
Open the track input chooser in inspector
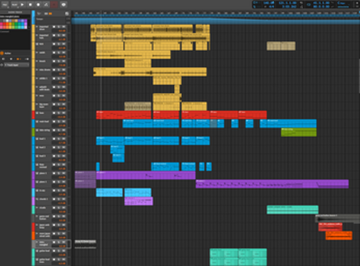click(17, 65)
